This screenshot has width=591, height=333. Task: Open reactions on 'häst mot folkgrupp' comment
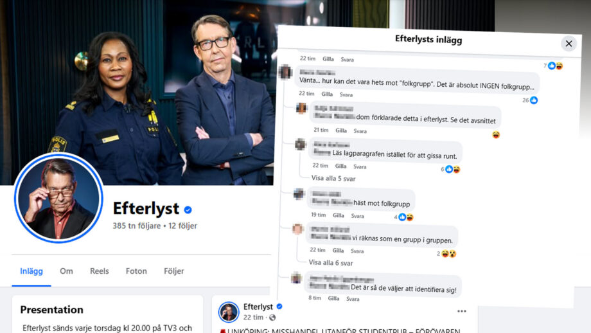point(403,217)
